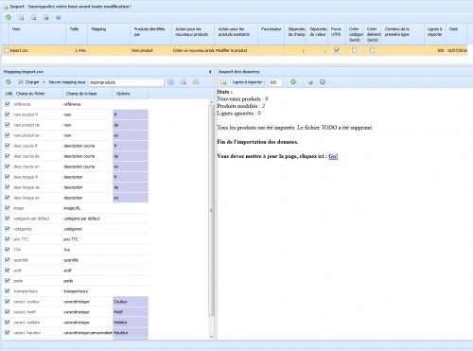The height and width of the screenshot is (351, 473).
Task: Collapse the Mapping import.csv panel with the arrow
Action: pos(210,72)
